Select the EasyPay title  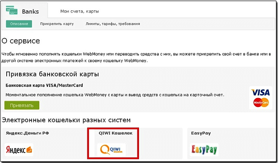pos(201,133)
